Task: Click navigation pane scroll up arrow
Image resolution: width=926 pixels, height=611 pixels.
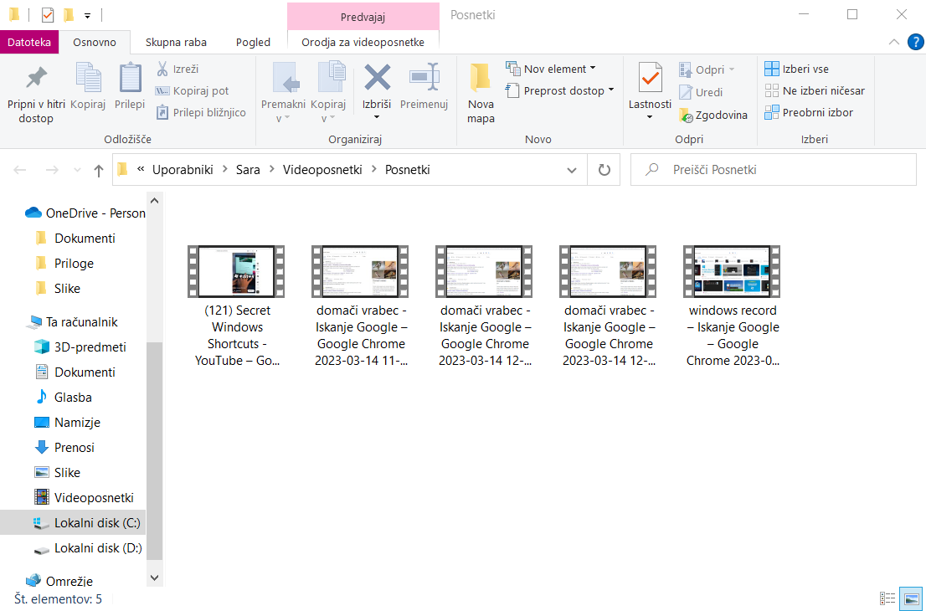Action: tap(155, 201)
